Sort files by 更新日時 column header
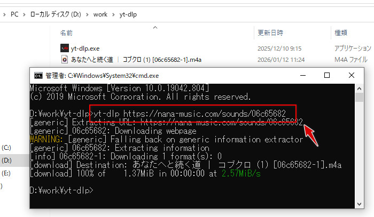The width and height of the screenshot is (374, 217). (x=270, y=33)
